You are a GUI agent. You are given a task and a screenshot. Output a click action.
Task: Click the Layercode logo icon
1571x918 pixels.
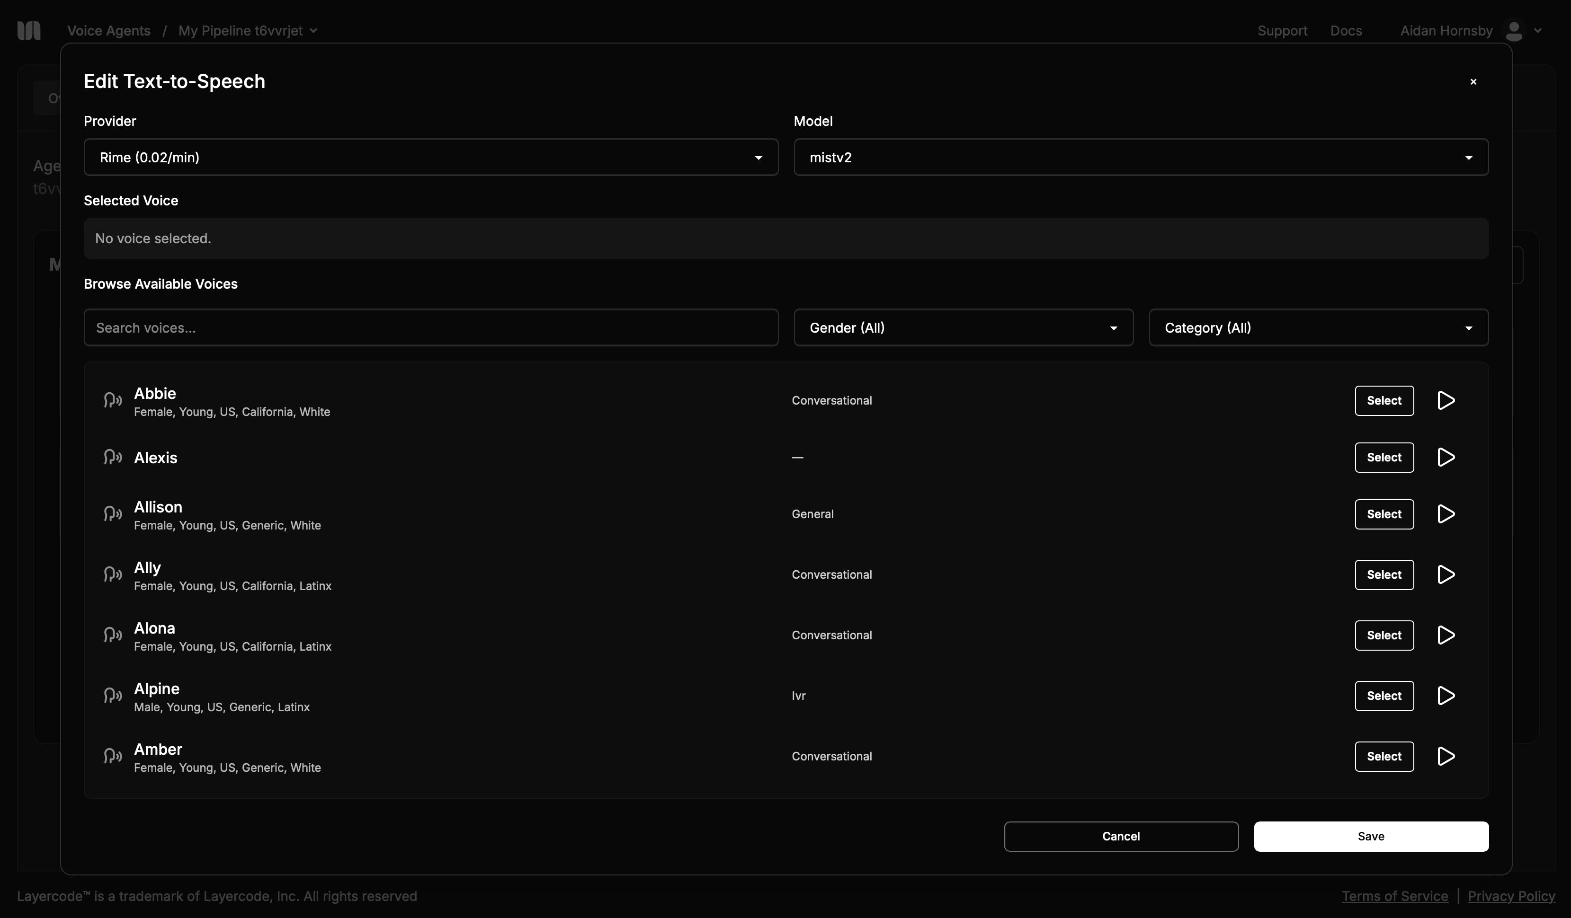[x=29, y=31]
